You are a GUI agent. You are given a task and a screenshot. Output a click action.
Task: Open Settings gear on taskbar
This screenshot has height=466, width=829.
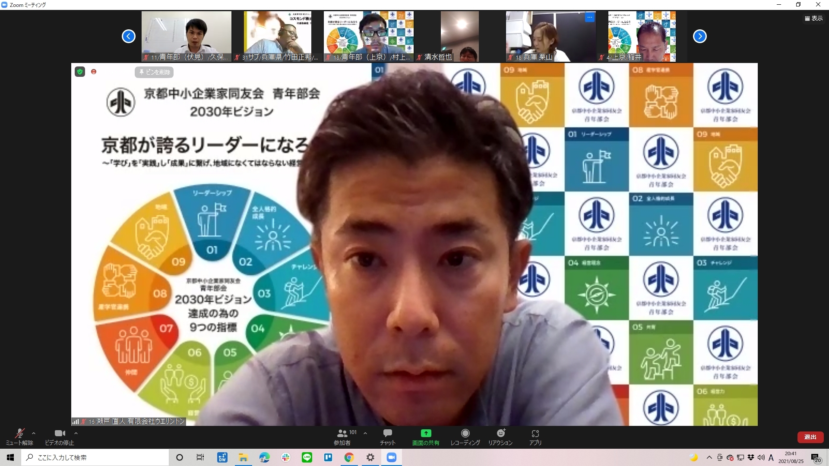(x=370, y=457)
